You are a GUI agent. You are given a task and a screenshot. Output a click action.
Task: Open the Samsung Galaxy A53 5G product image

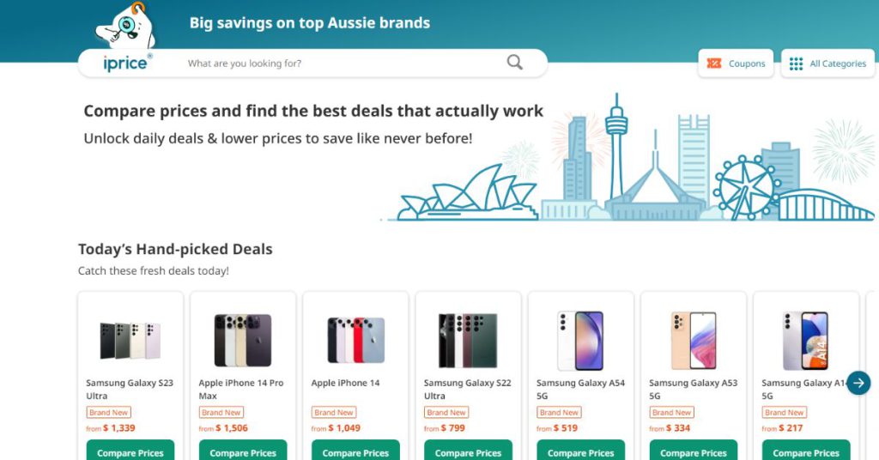(x=694, y=340)
